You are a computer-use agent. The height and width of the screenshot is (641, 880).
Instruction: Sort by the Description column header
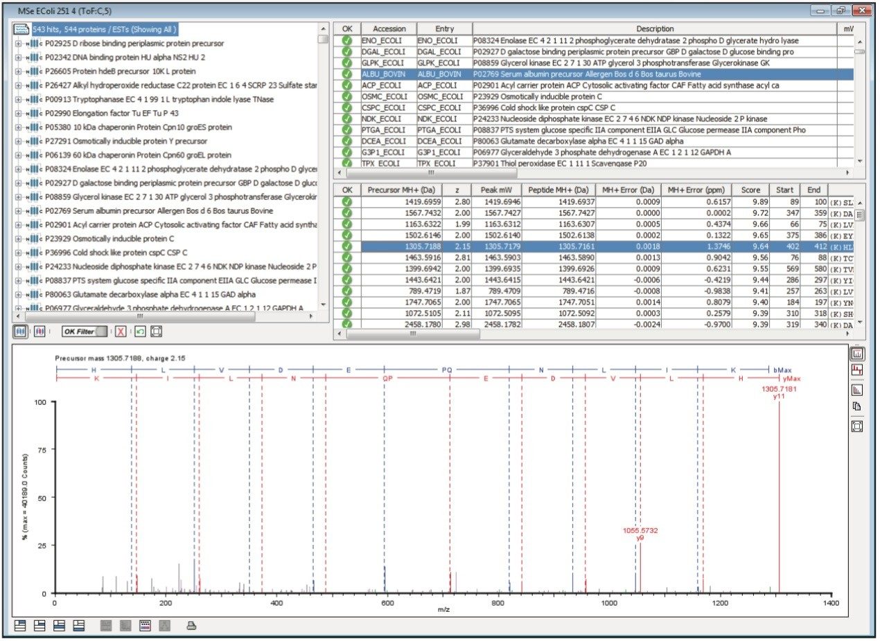(x=655, y=29)
